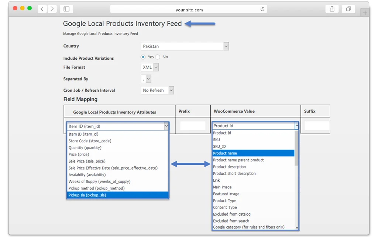Open a new tab with the plus icon
378x237 pixels.
point(365,13)
